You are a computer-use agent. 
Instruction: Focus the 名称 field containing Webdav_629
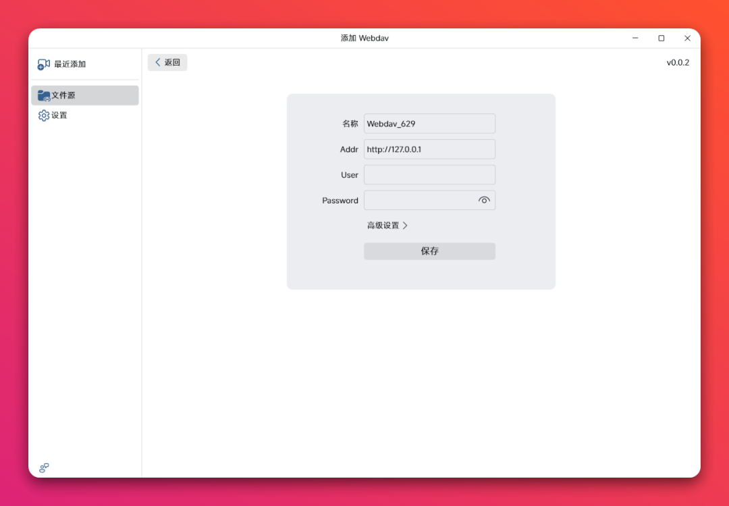click(429, 124)
